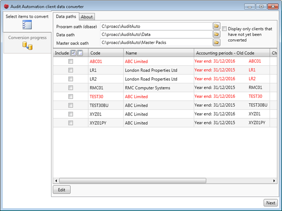
Task: Maximize the converter window
Action: pyautogui.click(x=261, y=7)
